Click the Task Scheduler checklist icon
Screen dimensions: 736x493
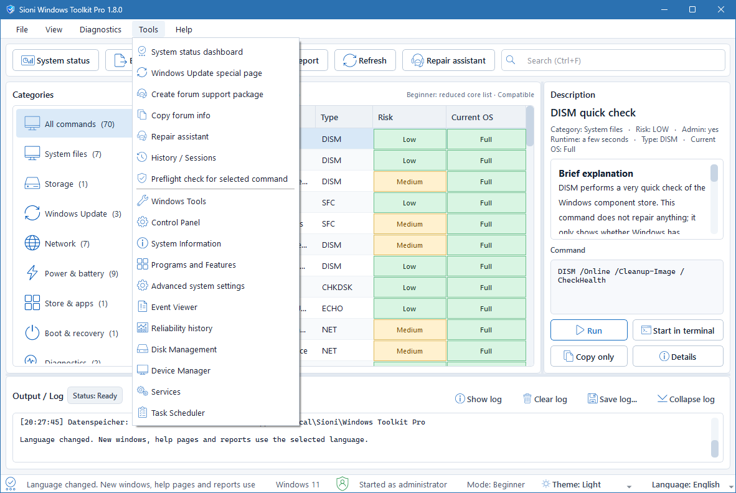[x=142, y=412]
